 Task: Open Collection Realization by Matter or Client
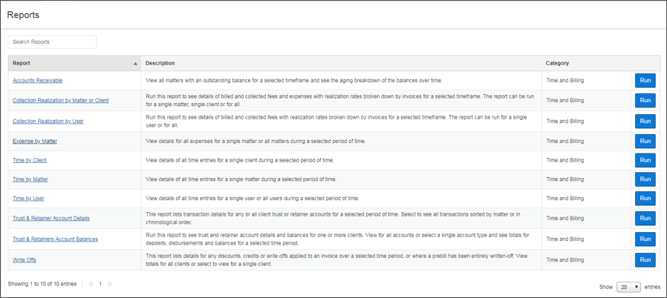(x=60, y=100)
